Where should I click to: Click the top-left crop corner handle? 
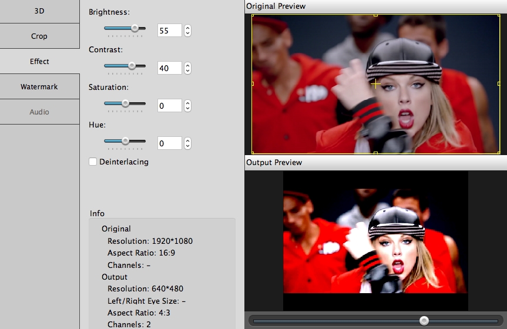253,15
